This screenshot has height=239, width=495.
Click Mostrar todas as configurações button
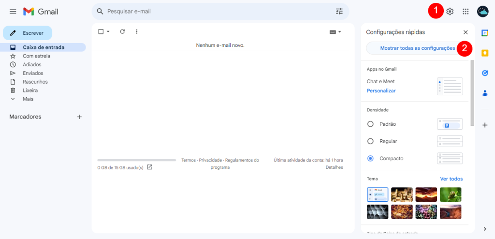pos(417,48)
